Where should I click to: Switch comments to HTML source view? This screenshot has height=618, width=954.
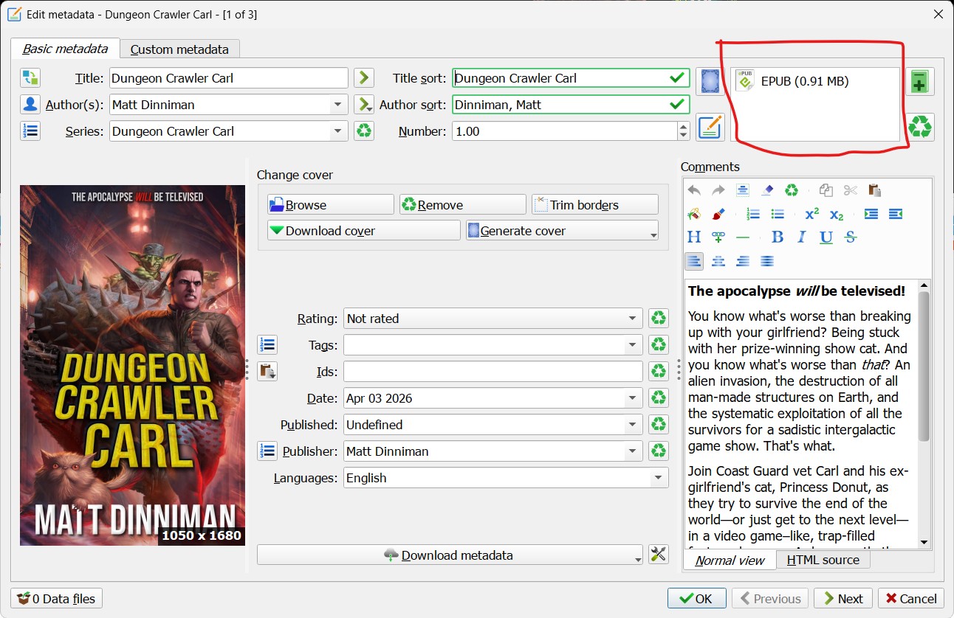823,560
